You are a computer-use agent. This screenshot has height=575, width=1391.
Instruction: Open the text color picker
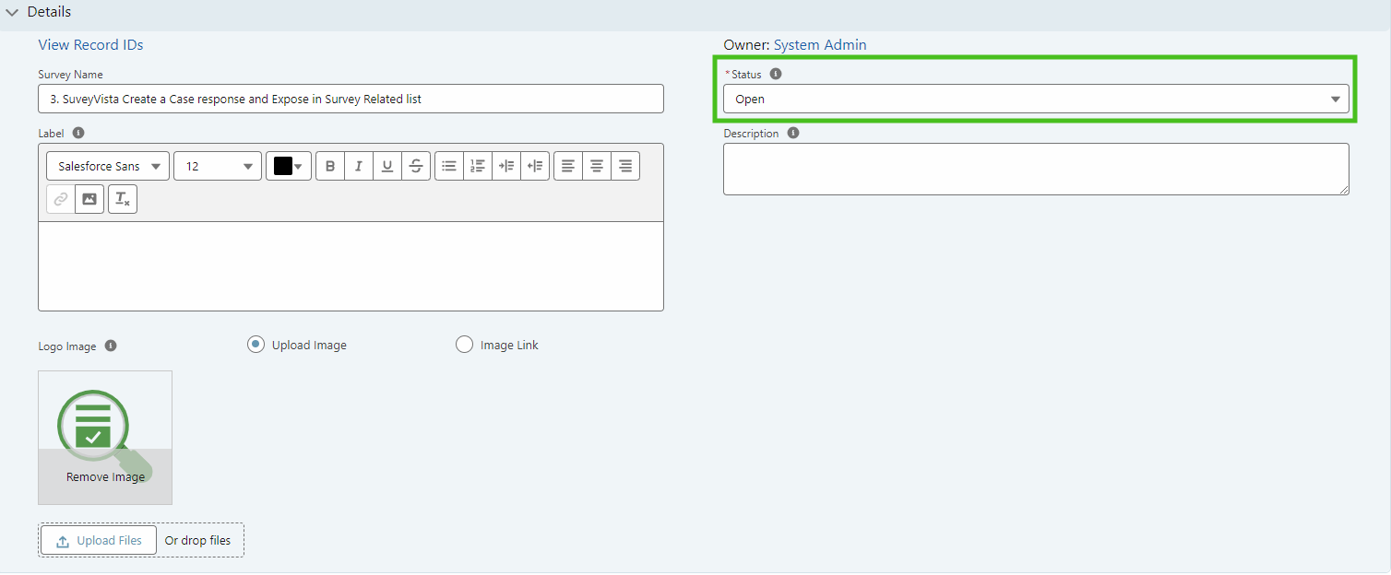(288, 166)
